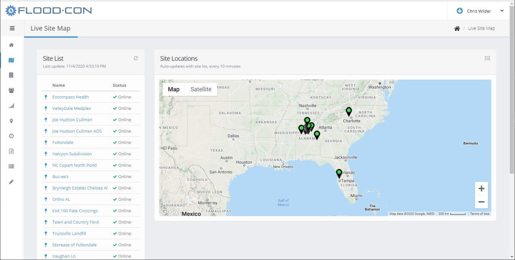Image resolution: width=515 pixels, height=260 pixels.
Task: Click the breadcrumb home icon
Action: click(457, 29)
